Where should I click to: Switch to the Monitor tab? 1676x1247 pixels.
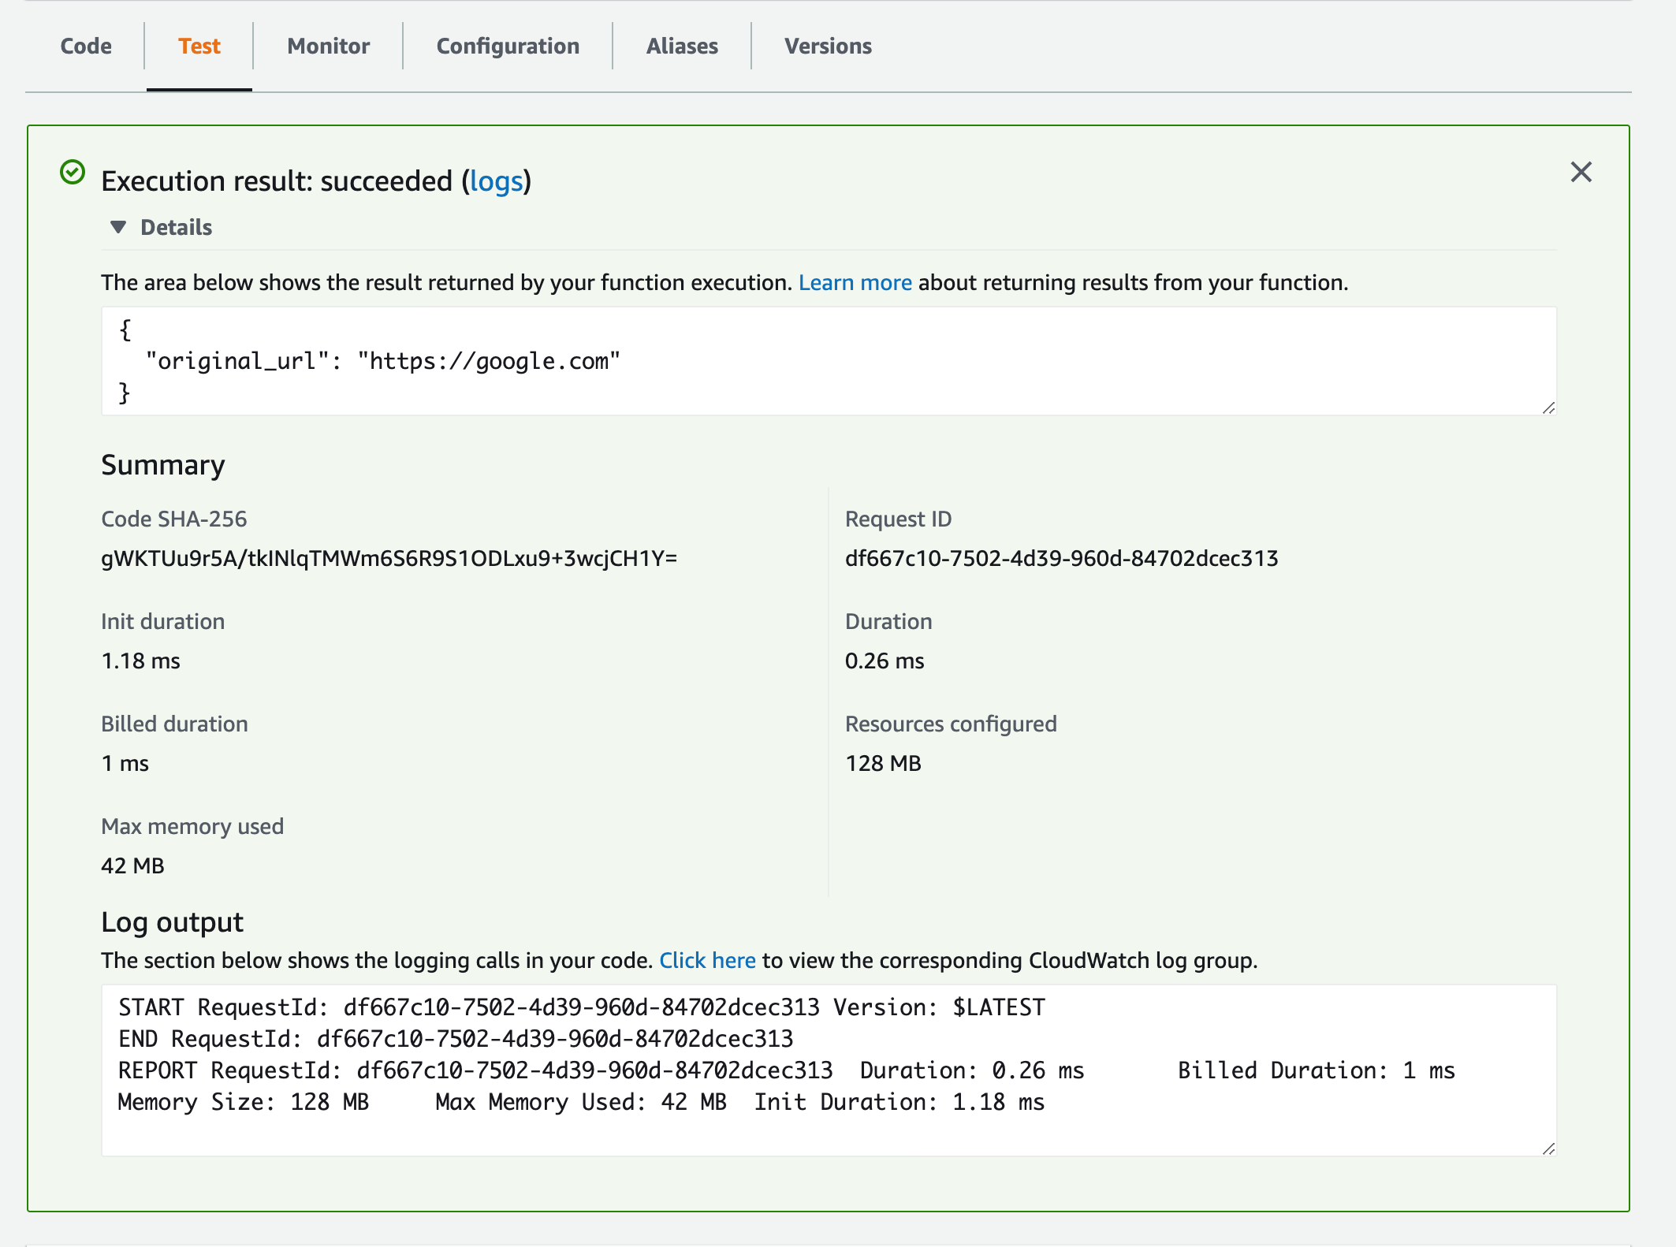(x=328, y=47)
